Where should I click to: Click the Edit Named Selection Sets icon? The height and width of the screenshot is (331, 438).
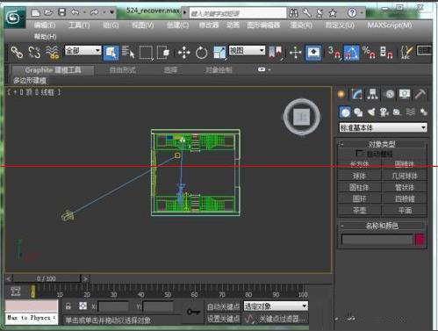point(406,53)
